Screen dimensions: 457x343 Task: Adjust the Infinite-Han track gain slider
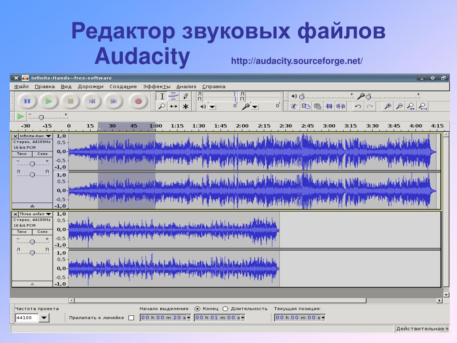(x=32, y=163)
